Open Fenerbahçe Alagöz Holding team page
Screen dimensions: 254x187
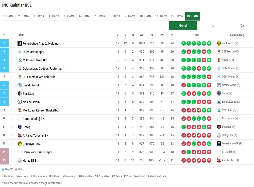coord(41,44)
